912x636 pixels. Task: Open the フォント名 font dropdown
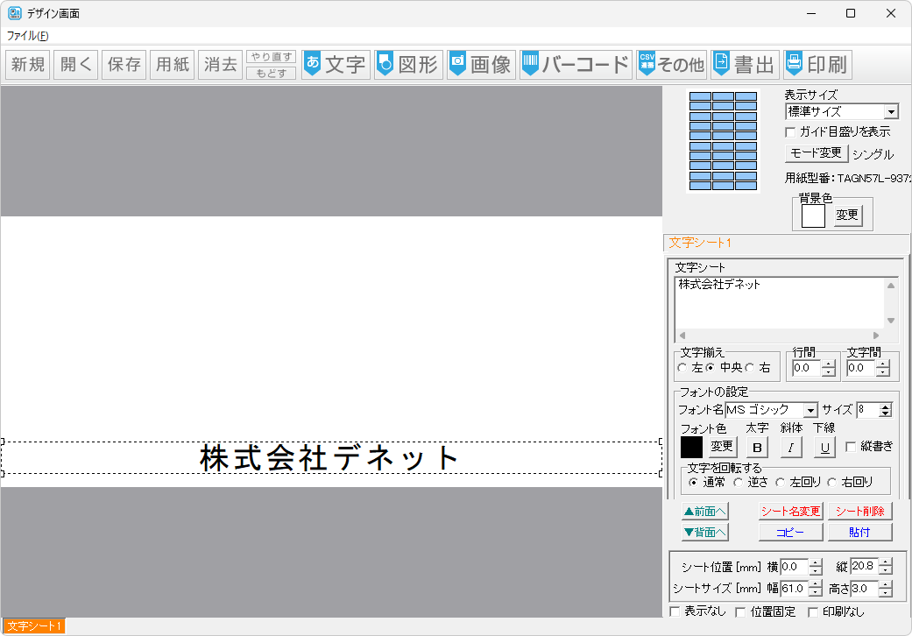[x=810, y=411]
